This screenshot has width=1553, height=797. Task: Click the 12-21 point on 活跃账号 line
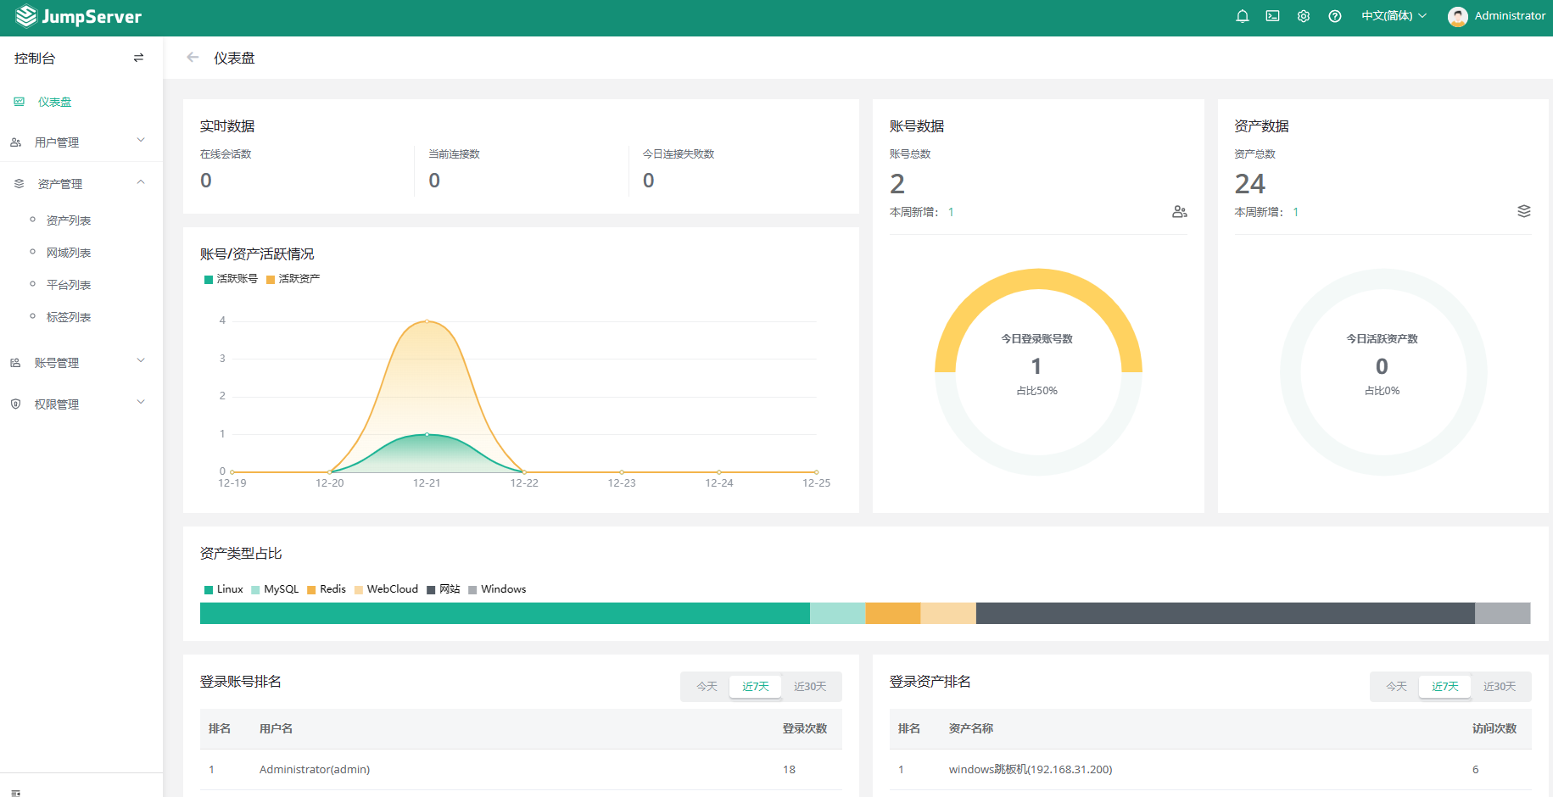[x=427, y=434]
